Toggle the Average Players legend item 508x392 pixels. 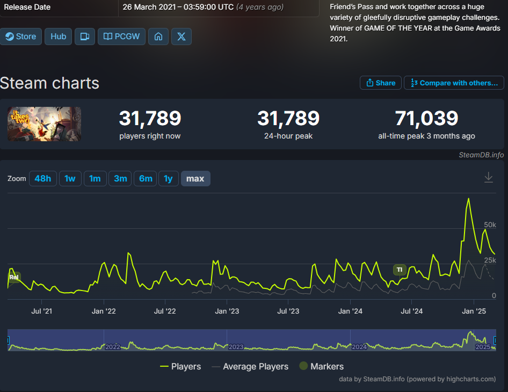coord(250,366)
